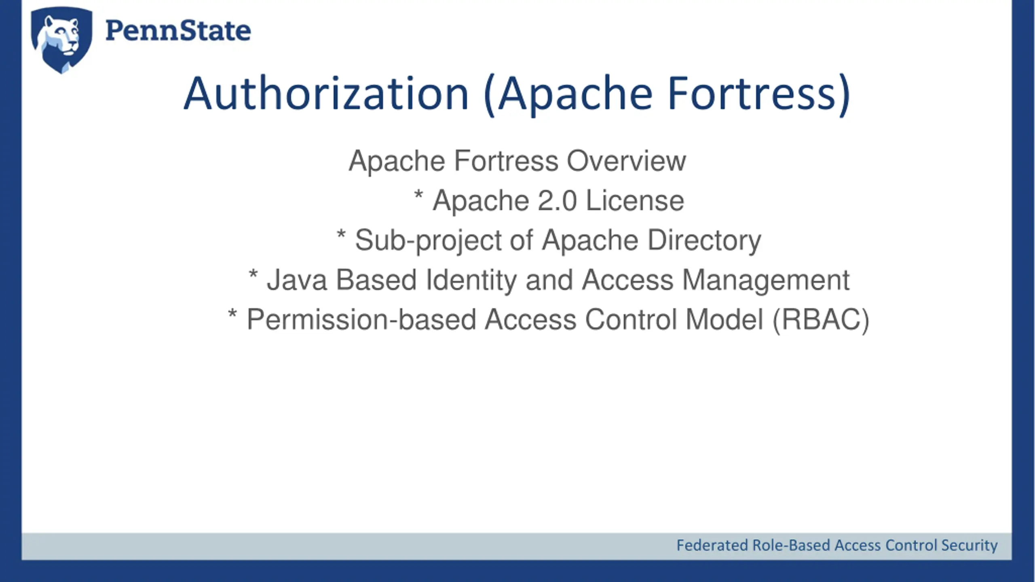Click 'Java Based Identity and Access Management' line
Screen dimensions: 1035x582
549,280
